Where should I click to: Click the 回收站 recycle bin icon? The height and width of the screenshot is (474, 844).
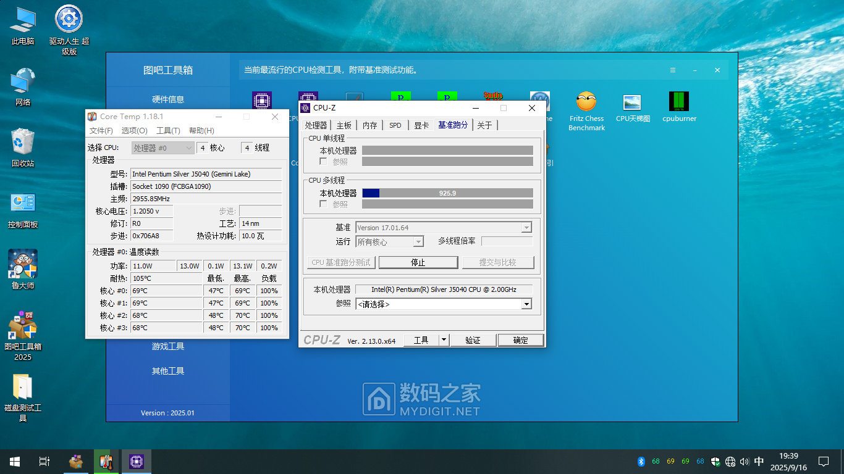(23, 148)
